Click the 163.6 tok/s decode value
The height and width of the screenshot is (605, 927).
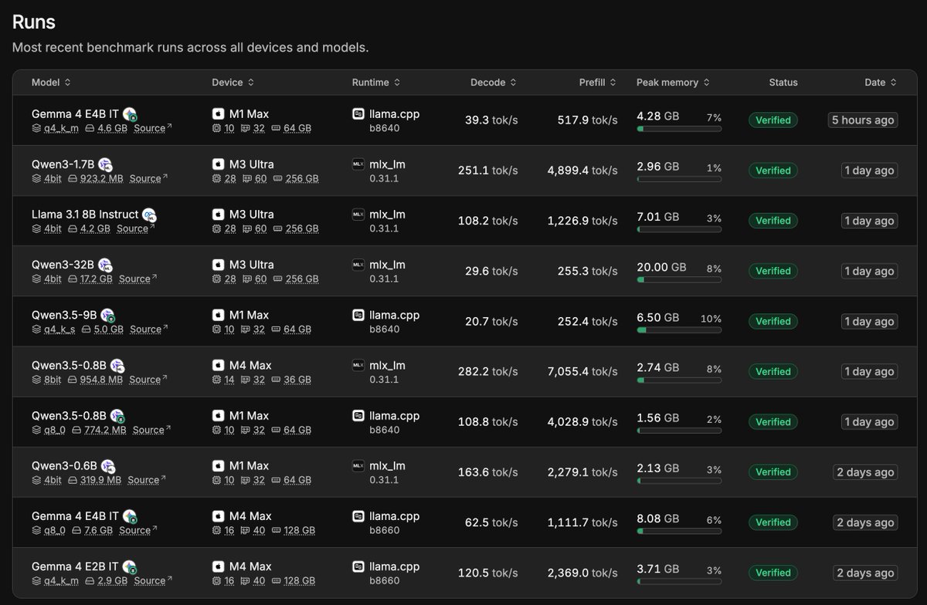point(487,471)
